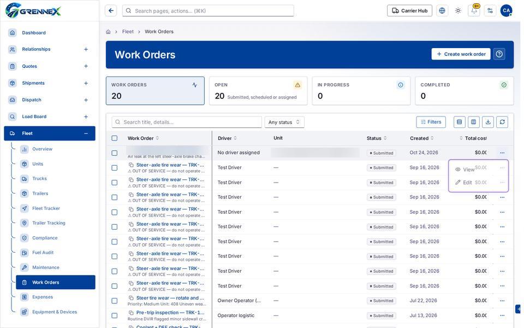Open the language globe icon
The image size is (524, 328).
[x=442, y=11]
